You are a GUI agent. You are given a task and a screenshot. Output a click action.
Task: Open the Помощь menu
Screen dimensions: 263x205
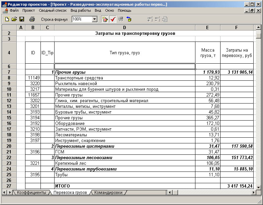[124, 11]
